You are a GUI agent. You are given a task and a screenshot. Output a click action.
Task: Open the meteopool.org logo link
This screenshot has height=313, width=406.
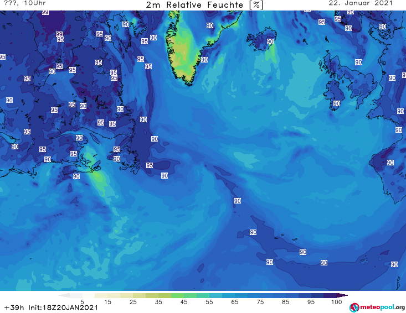click(377, 307)
